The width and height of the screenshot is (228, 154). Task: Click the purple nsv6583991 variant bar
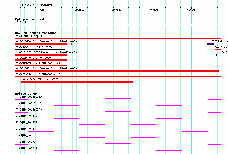(x=210, y=44)
